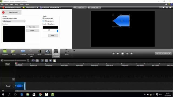Image resolution: width=173 pixels, height=97 pixels.
Task: Open the Edit menu
Action: tap(6, 4)
